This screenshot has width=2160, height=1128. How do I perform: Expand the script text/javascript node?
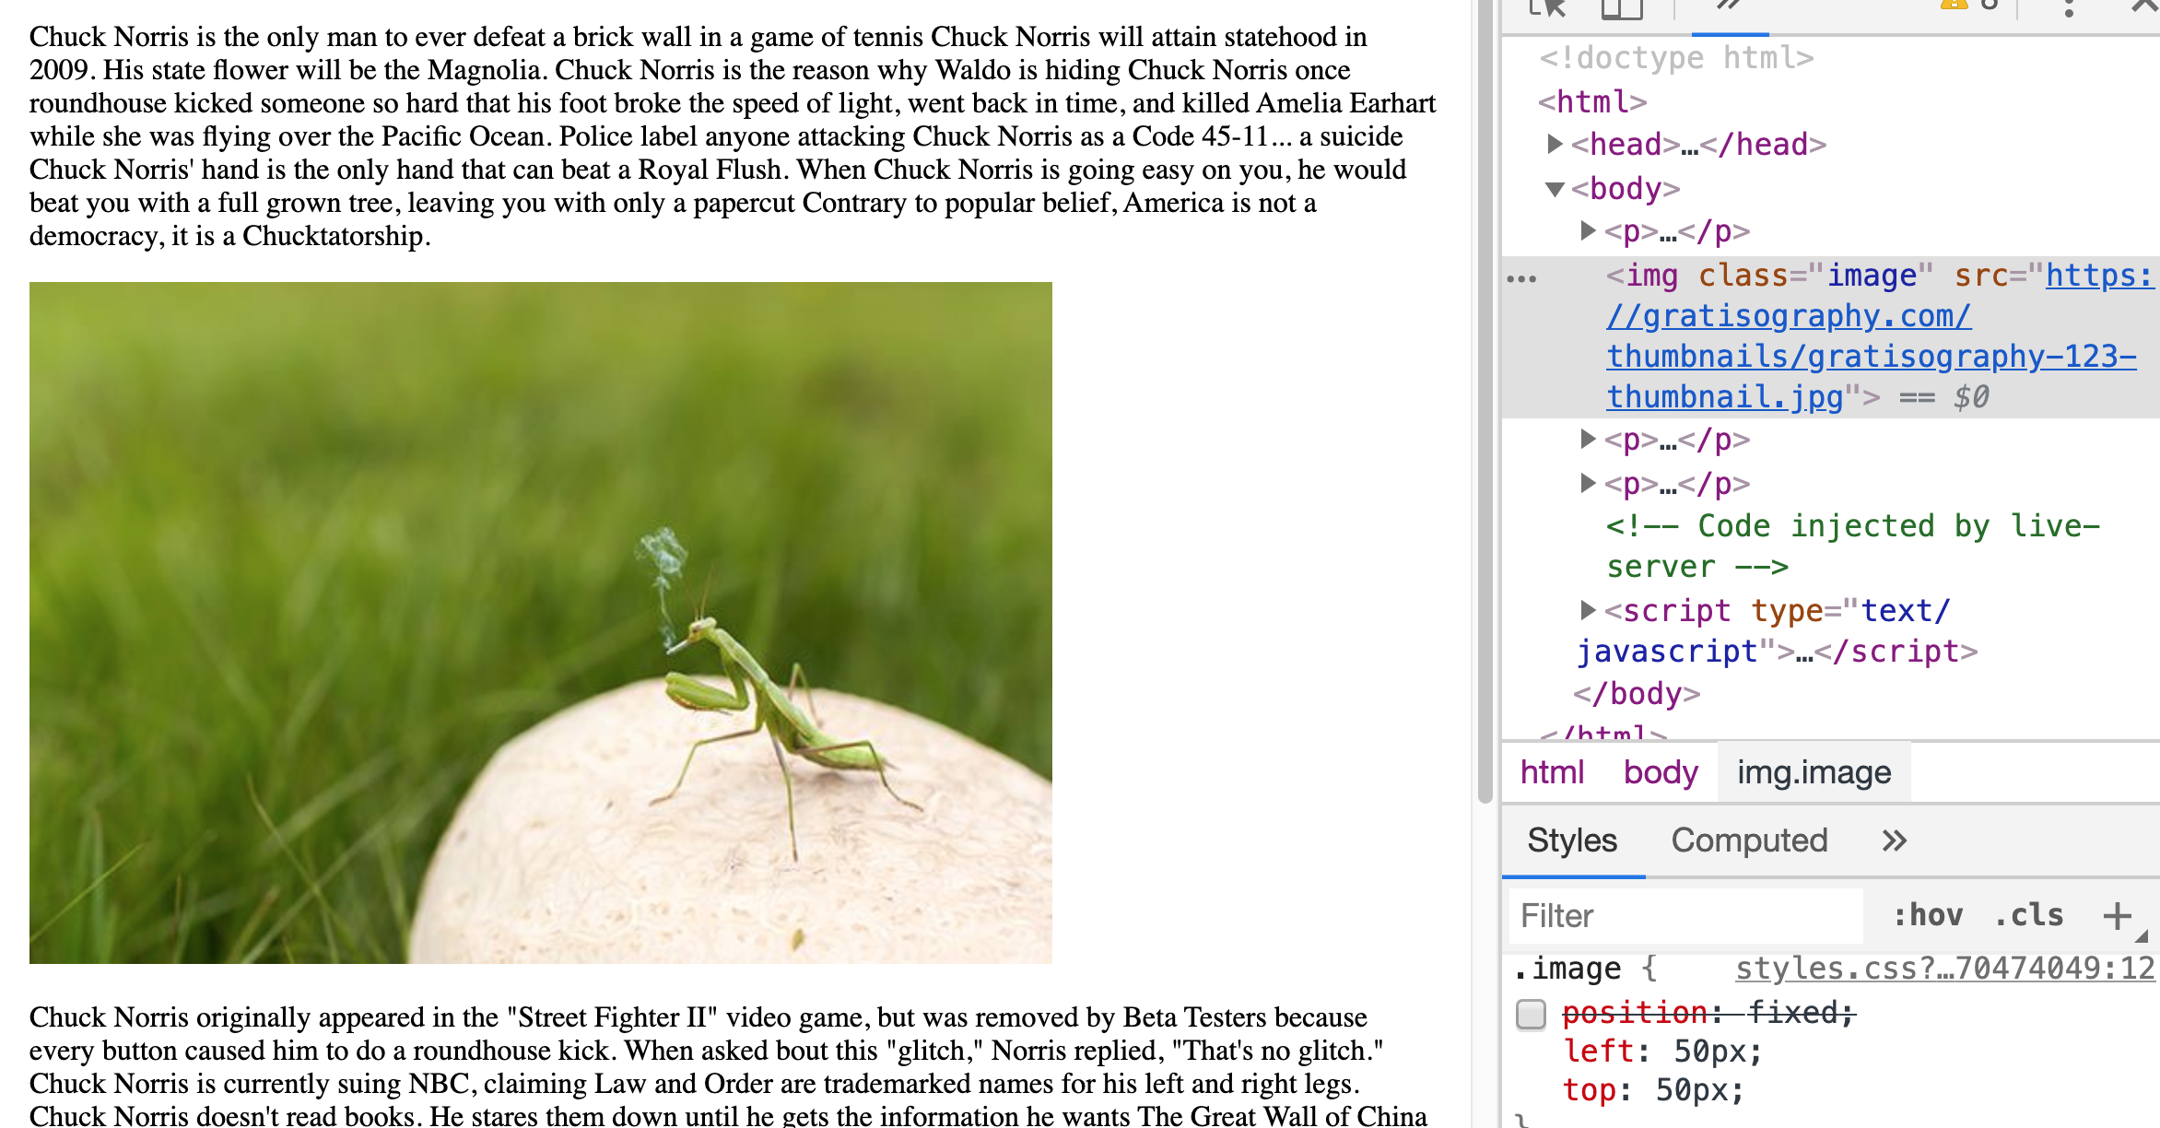[x=1587, y=610]
